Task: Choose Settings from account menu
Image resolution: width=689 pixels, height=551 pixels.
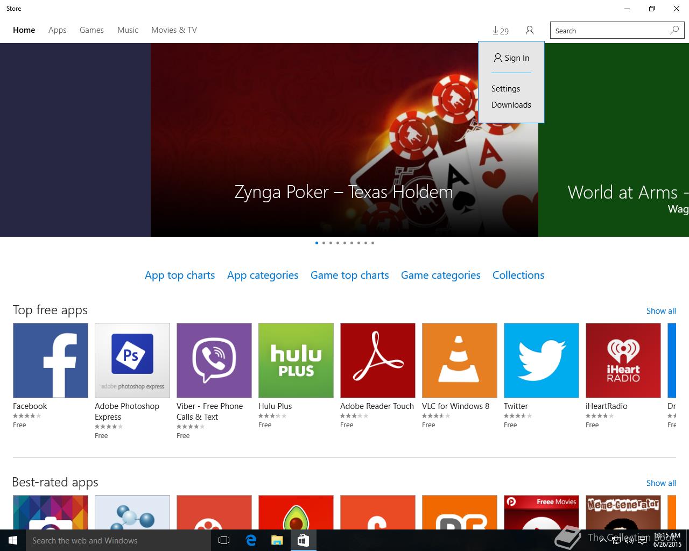Action: [x=505, y=89]
